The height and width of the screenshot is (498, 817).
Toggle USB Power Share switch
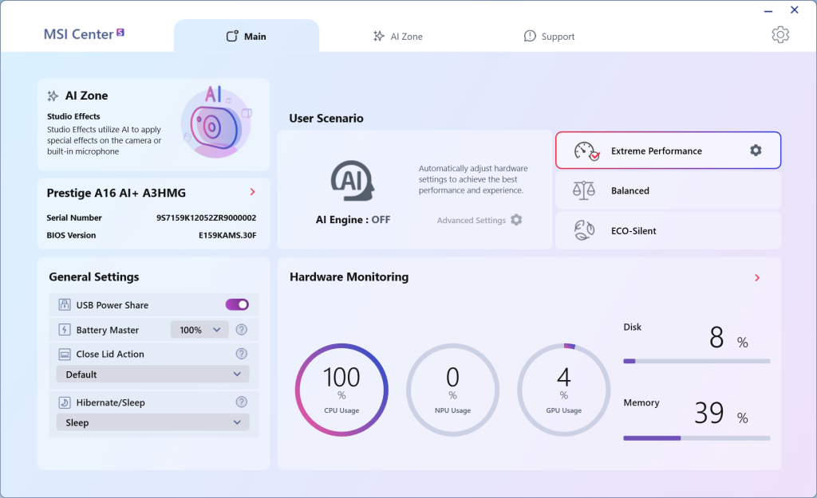click(x=237, y=304)
